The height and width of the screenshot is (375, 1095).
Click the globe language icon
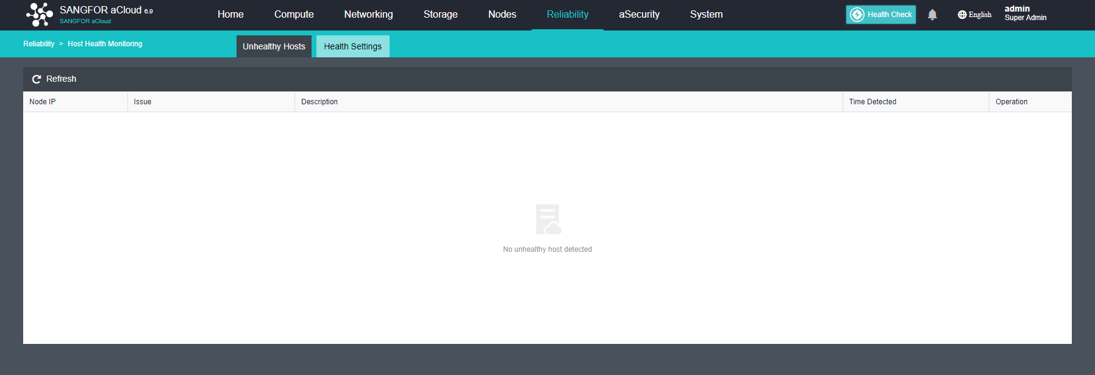click(x=962, y=15)
